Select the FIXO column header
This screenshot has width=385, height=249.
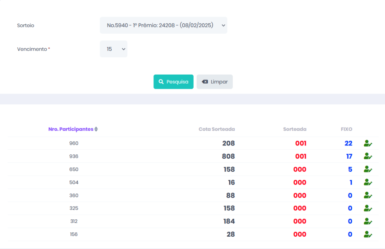[346, 129]
